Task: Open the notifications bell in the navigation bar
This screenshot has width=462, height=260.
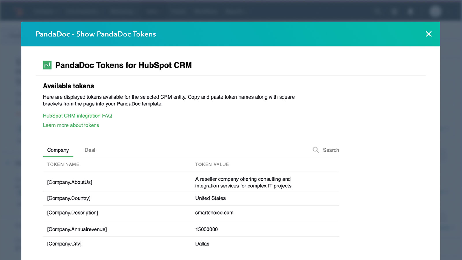Action: 410,11
